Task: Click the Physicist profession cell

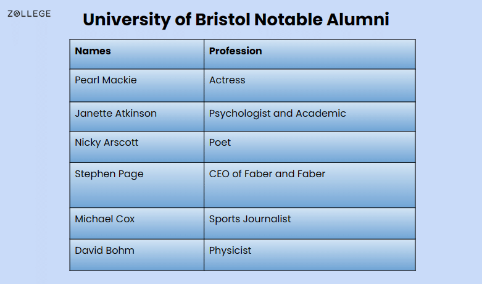Action: coord(310,255)
